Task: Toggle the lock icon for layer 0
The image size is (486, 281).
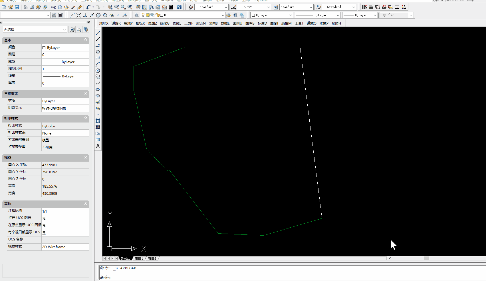Action: (x=157, y=15)
